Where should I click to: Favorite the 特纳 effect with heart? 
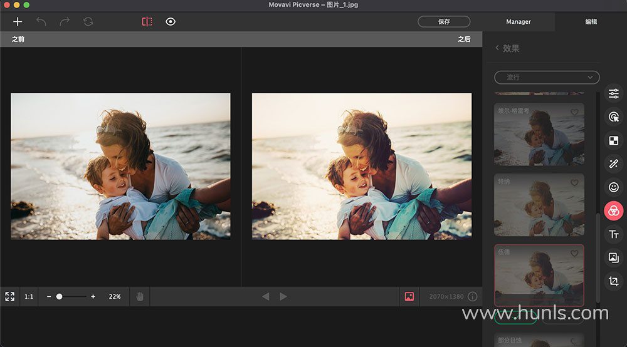pos(574,183)
